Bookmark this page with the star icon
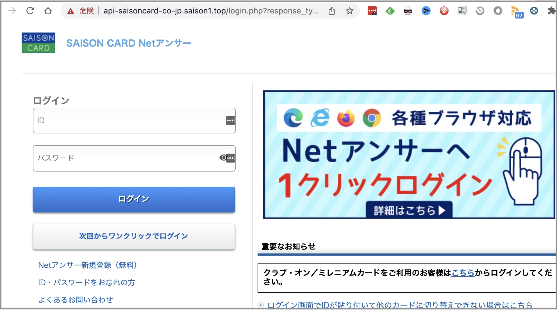The width and height of the screenshot is (557, 310). coord(349,11)
